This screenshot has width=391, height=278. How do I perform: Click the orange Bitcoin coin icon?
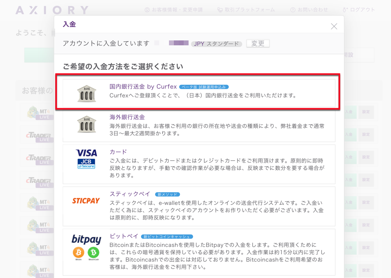[78, 253]
